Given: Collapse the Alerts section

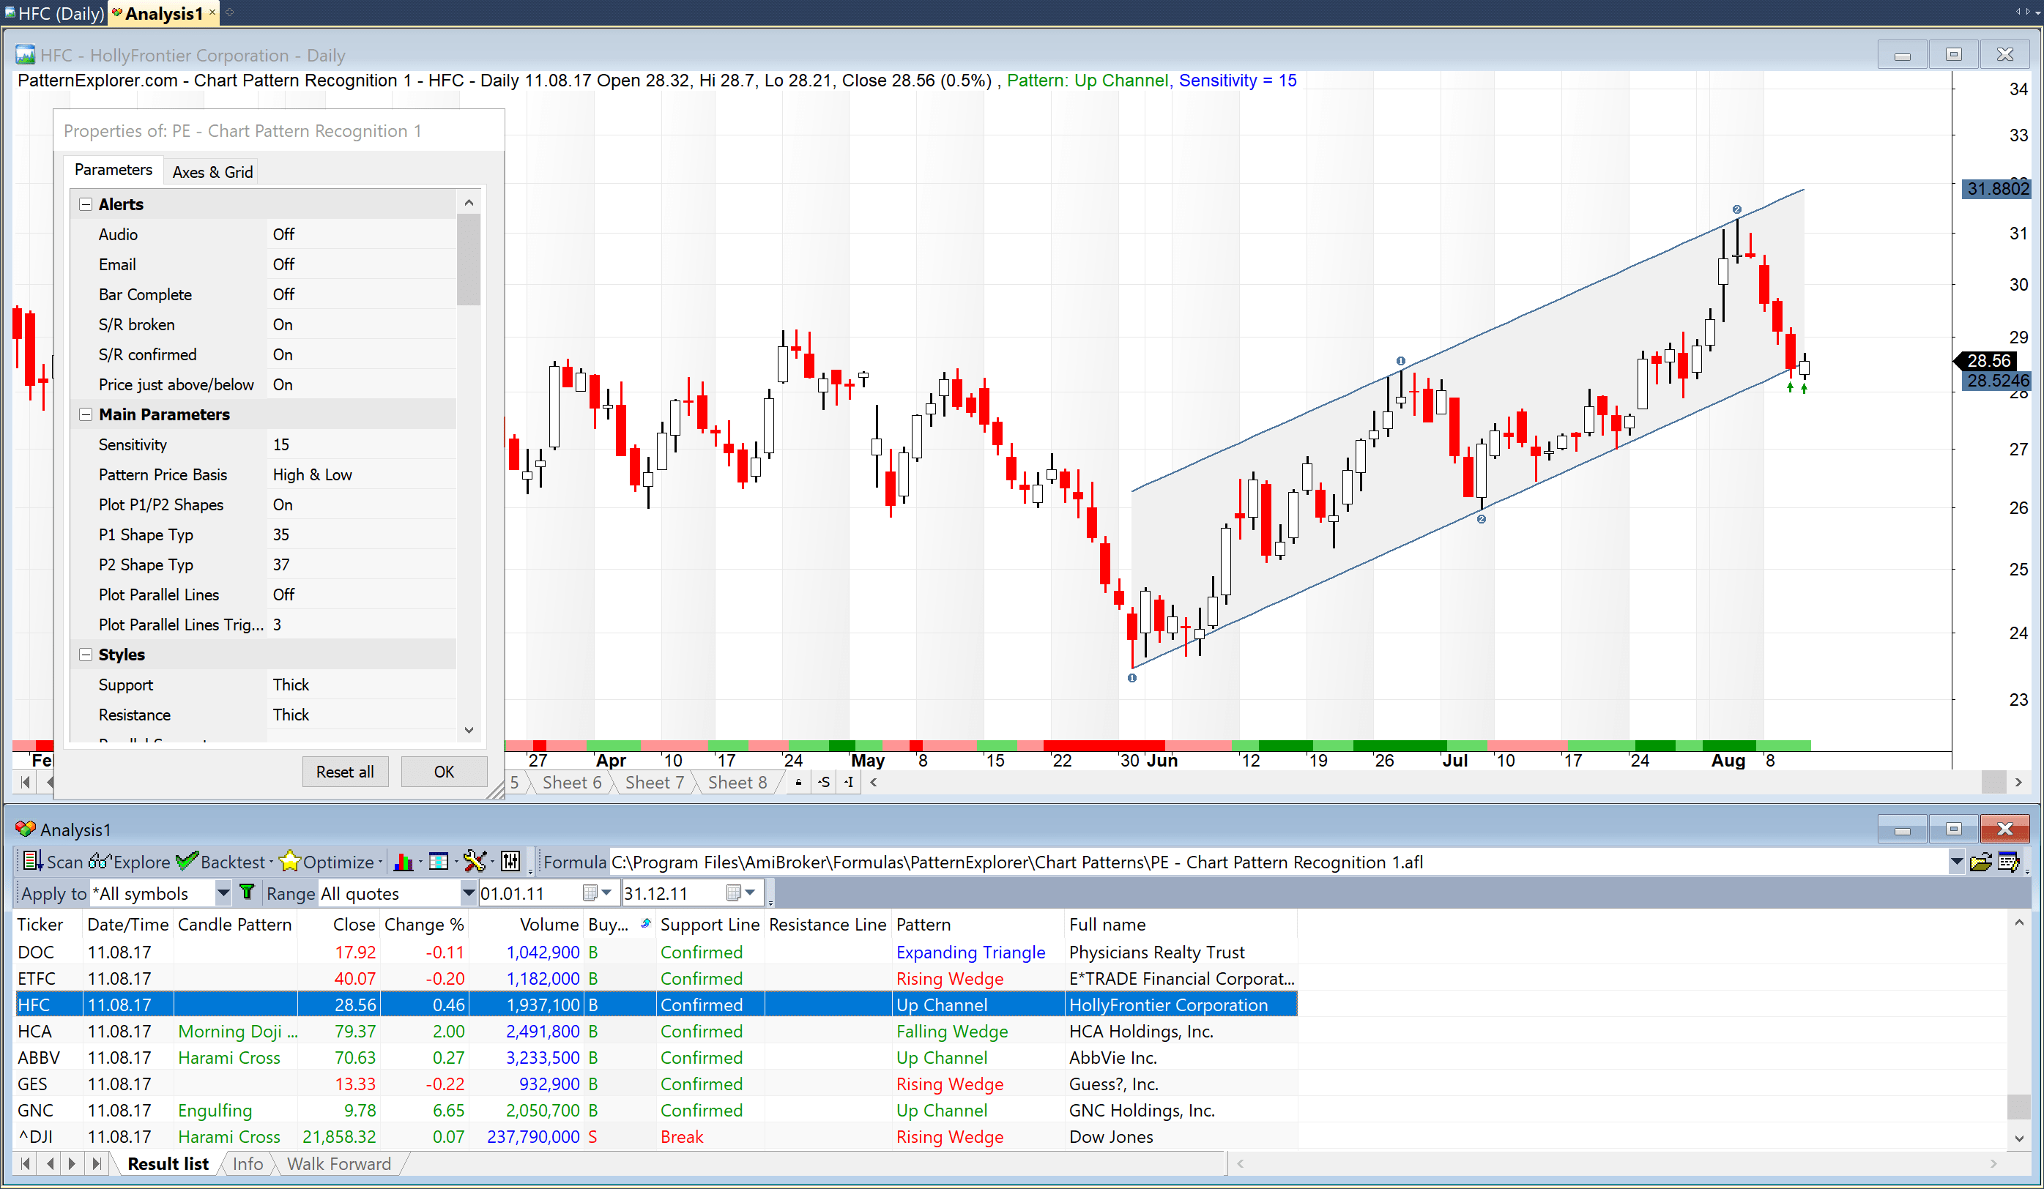Looking at the screenshot, I should click(x=85, y=204).
